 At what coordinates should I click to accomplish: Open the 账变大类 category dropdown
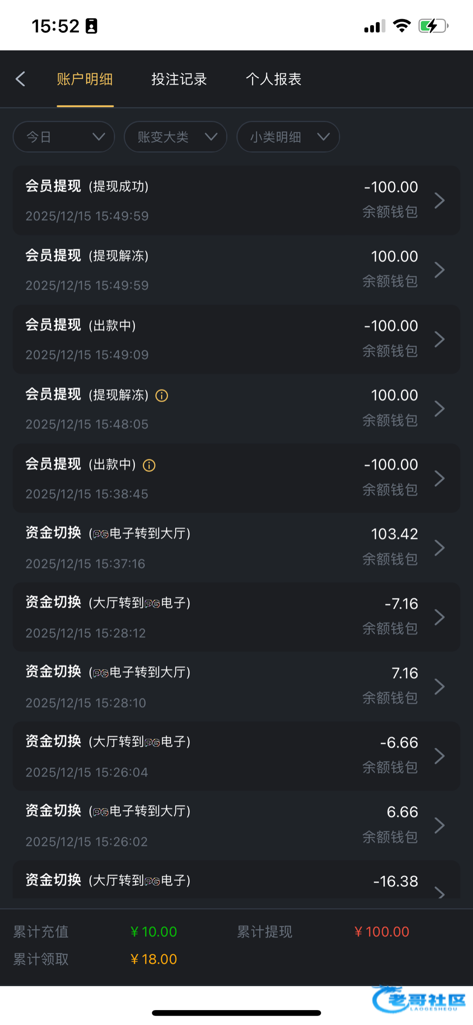point(175,137)
